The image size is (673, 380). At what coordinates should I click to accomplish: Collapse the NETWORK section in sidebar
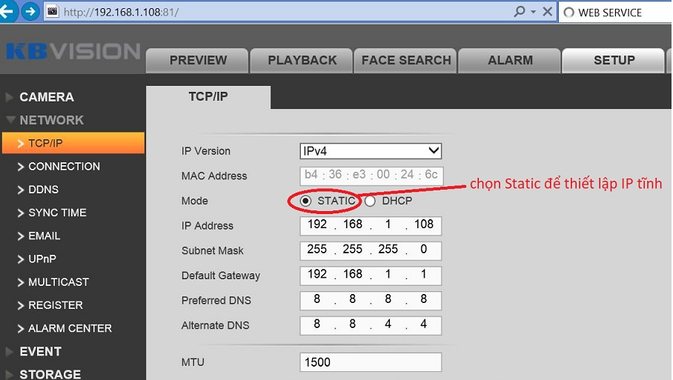click(51, 120)
